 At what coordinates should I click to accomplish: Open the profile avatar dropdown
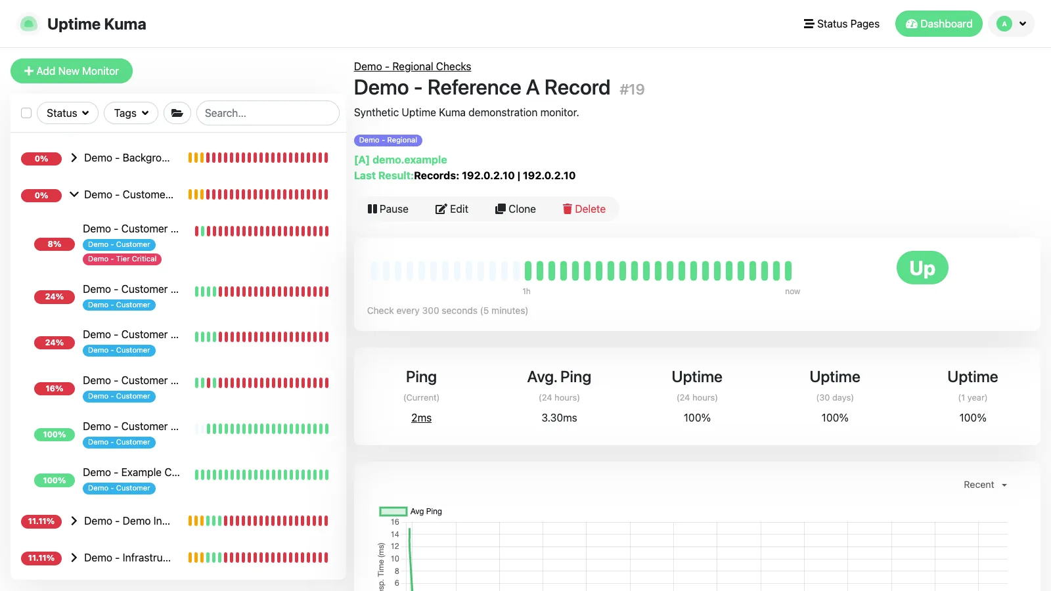[1011, 24]
